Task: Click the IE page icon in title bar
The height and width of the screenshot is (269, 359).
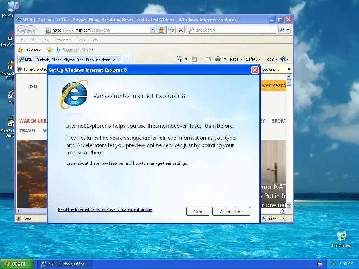Action: pos(19,20)
